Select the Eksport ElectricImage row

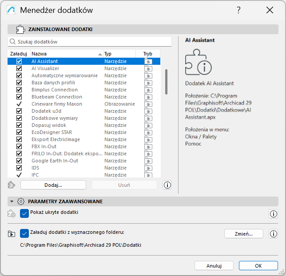(84, 139)
